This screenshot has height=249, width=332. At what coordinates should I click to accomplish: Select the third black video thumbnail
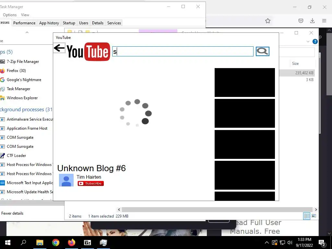click(x=244, y=144)
